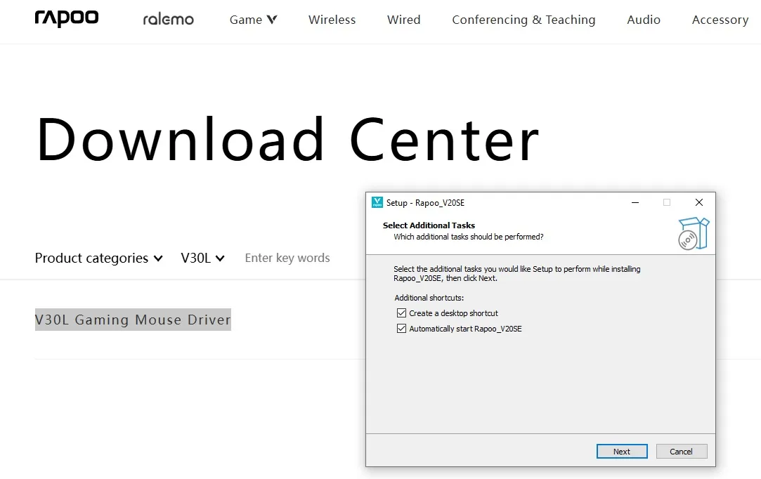The width and height of the screenshot is (761, 479).
Task: Select the Audio menu item
Action: point(644,20)
